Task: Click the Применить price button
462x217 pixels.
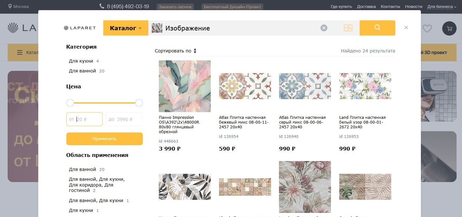Action: 105,139
